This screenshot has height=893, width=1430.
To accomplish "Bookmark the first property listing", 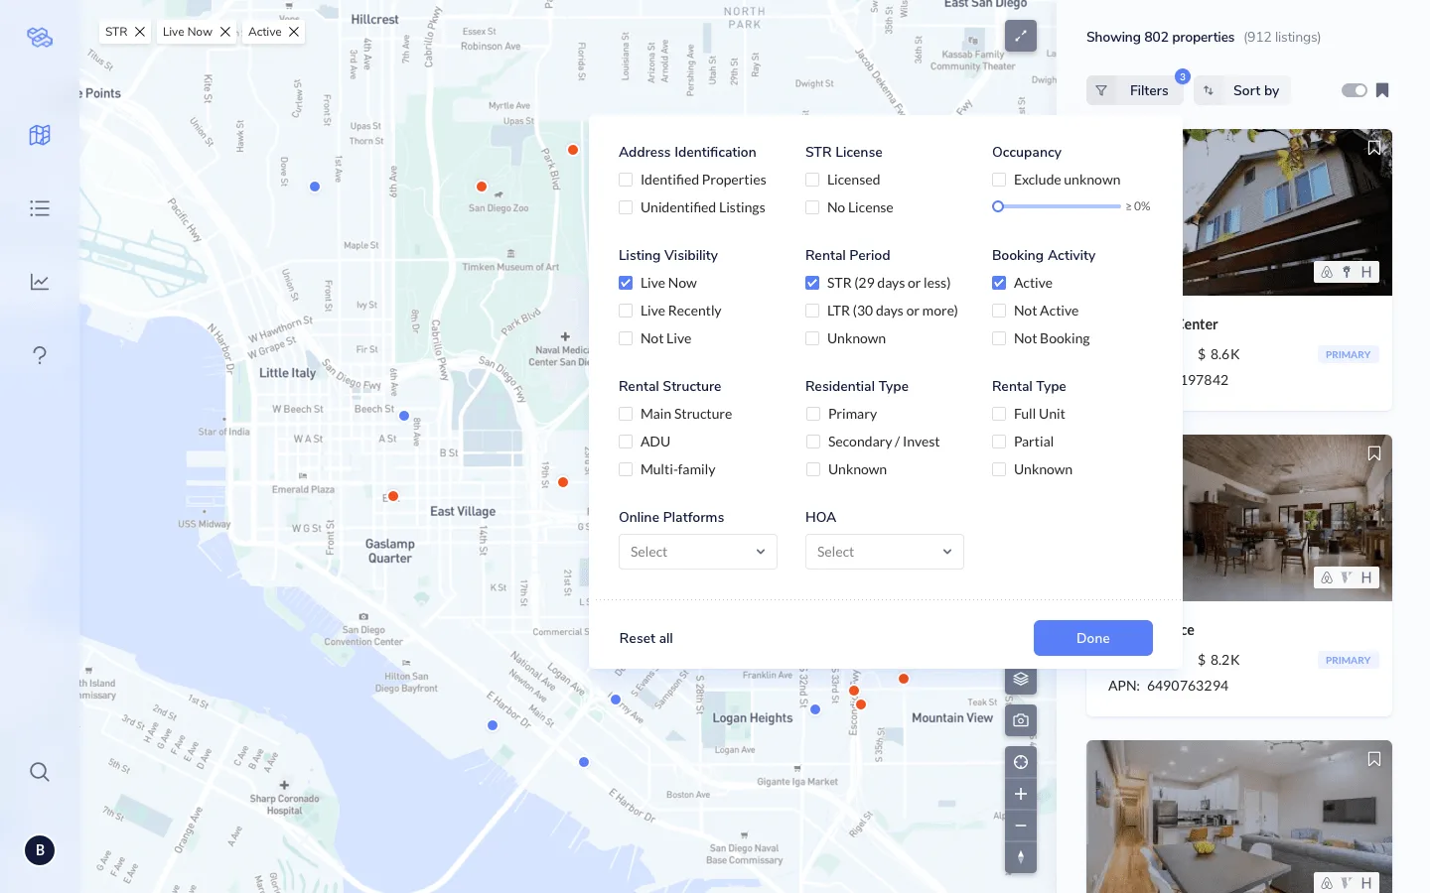I will (x=1373, y=148).
